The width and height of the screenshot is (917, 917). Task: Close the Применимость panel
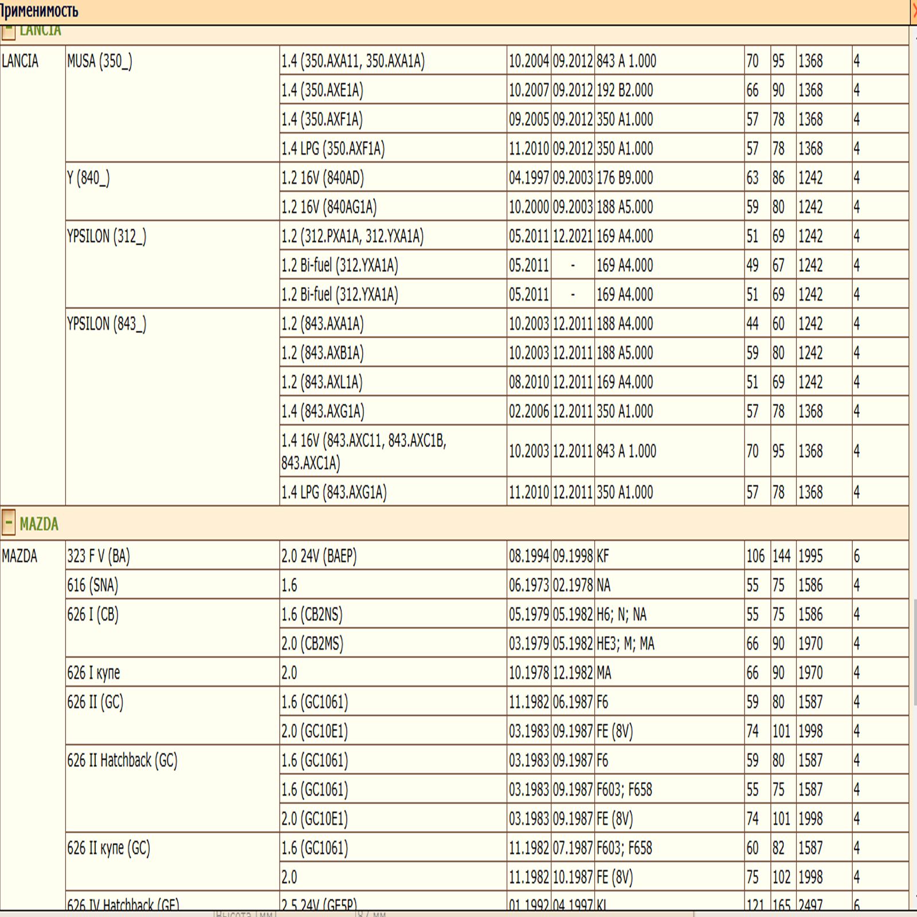[x=914, y=11]
